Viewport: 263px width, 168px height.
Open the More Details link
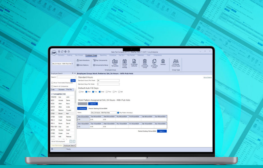[207, 77]
